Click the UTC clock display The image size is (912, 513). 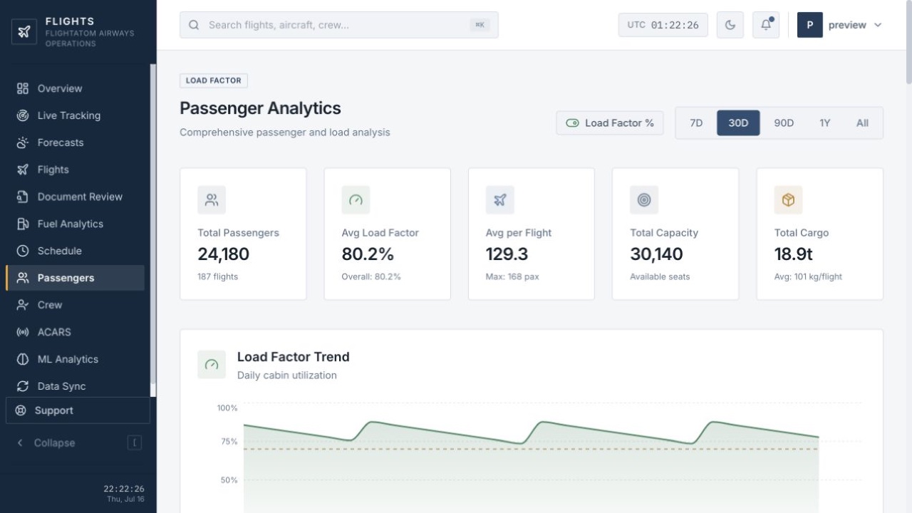pos(663,25)
